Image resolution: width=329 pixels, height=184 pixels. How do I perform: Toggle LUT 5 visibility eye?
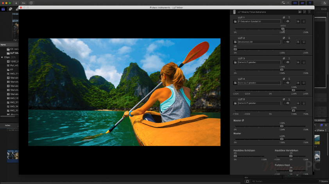298,103
